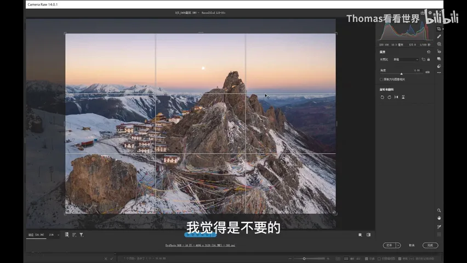Image resolution: width=467 pixels, height=263 pixels.
Task: Toggle the filmstrip display icon
Action: click(67, 235)
